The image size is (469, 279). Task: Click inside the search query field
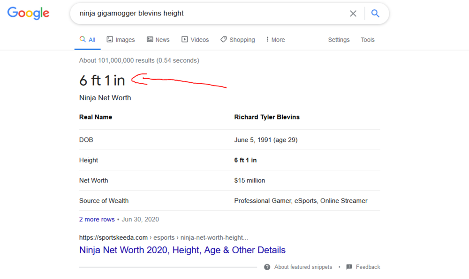(209, 14)
